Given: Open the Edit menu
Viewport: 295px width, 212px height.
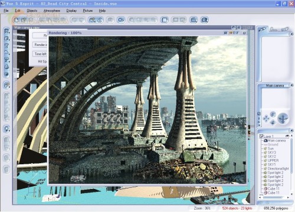Looking at the screenshot, I should pos(18,11).
